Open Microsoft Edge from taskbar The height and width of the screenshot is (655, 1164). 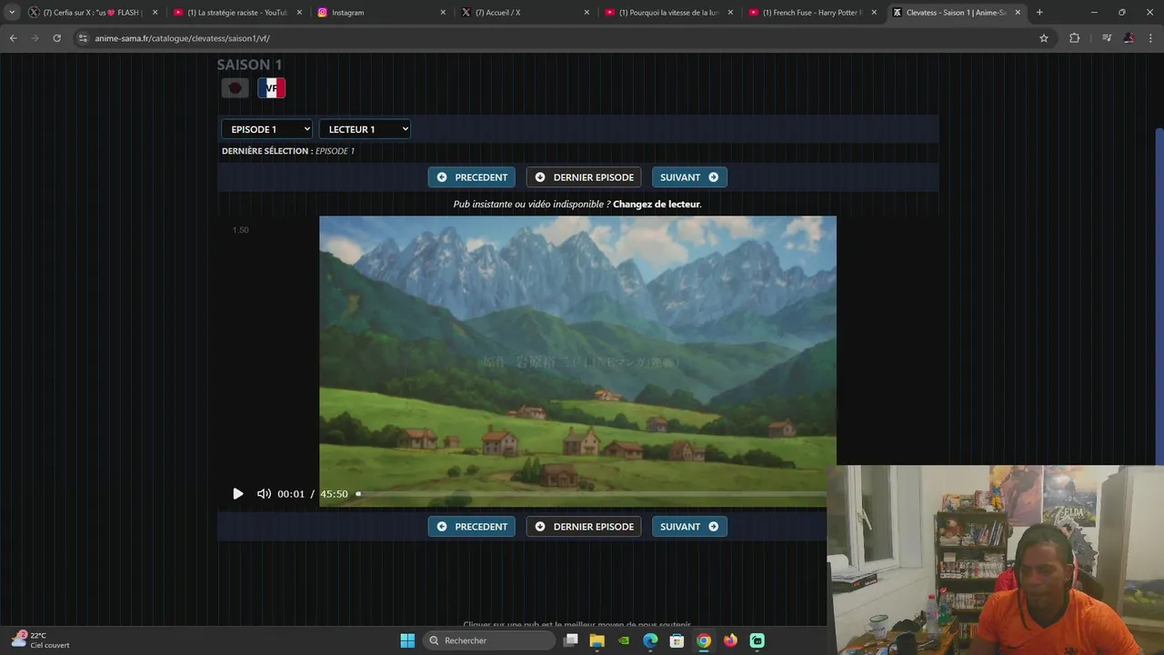[650, 640]
